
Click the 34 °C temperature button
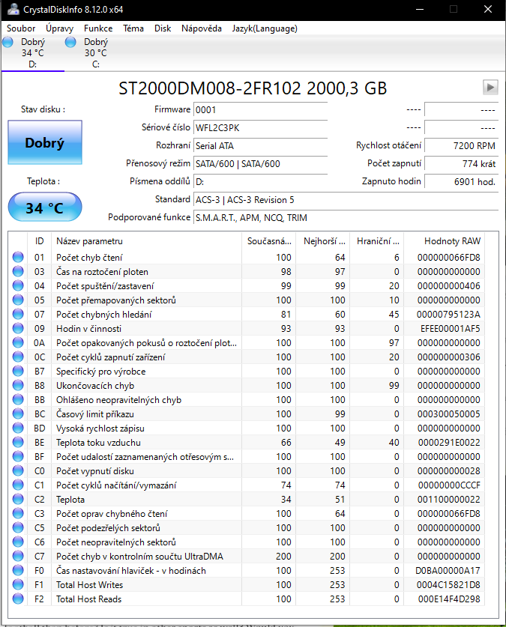pos(44,208)
